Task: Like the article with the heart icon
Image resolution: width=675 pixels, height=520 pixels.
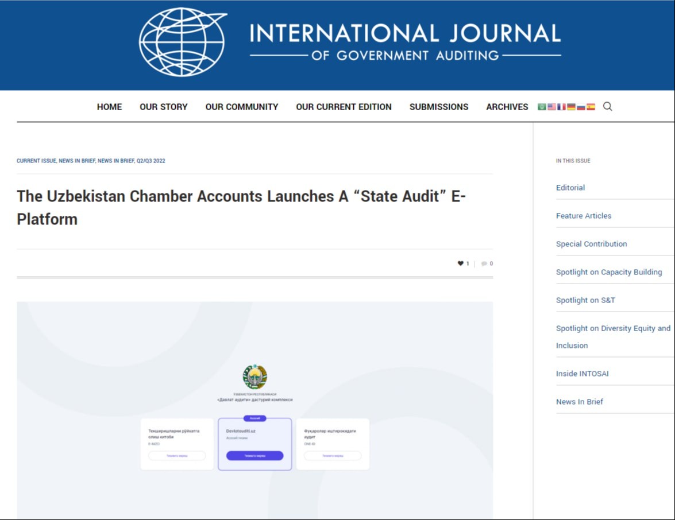Action: pos(460,263)
